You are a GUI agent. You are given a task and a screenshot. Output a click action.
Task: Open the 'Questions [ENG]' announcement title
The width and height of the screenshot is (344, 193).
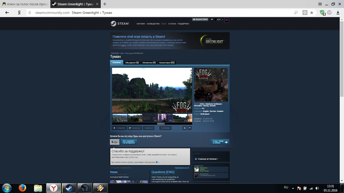coord(163,172)
